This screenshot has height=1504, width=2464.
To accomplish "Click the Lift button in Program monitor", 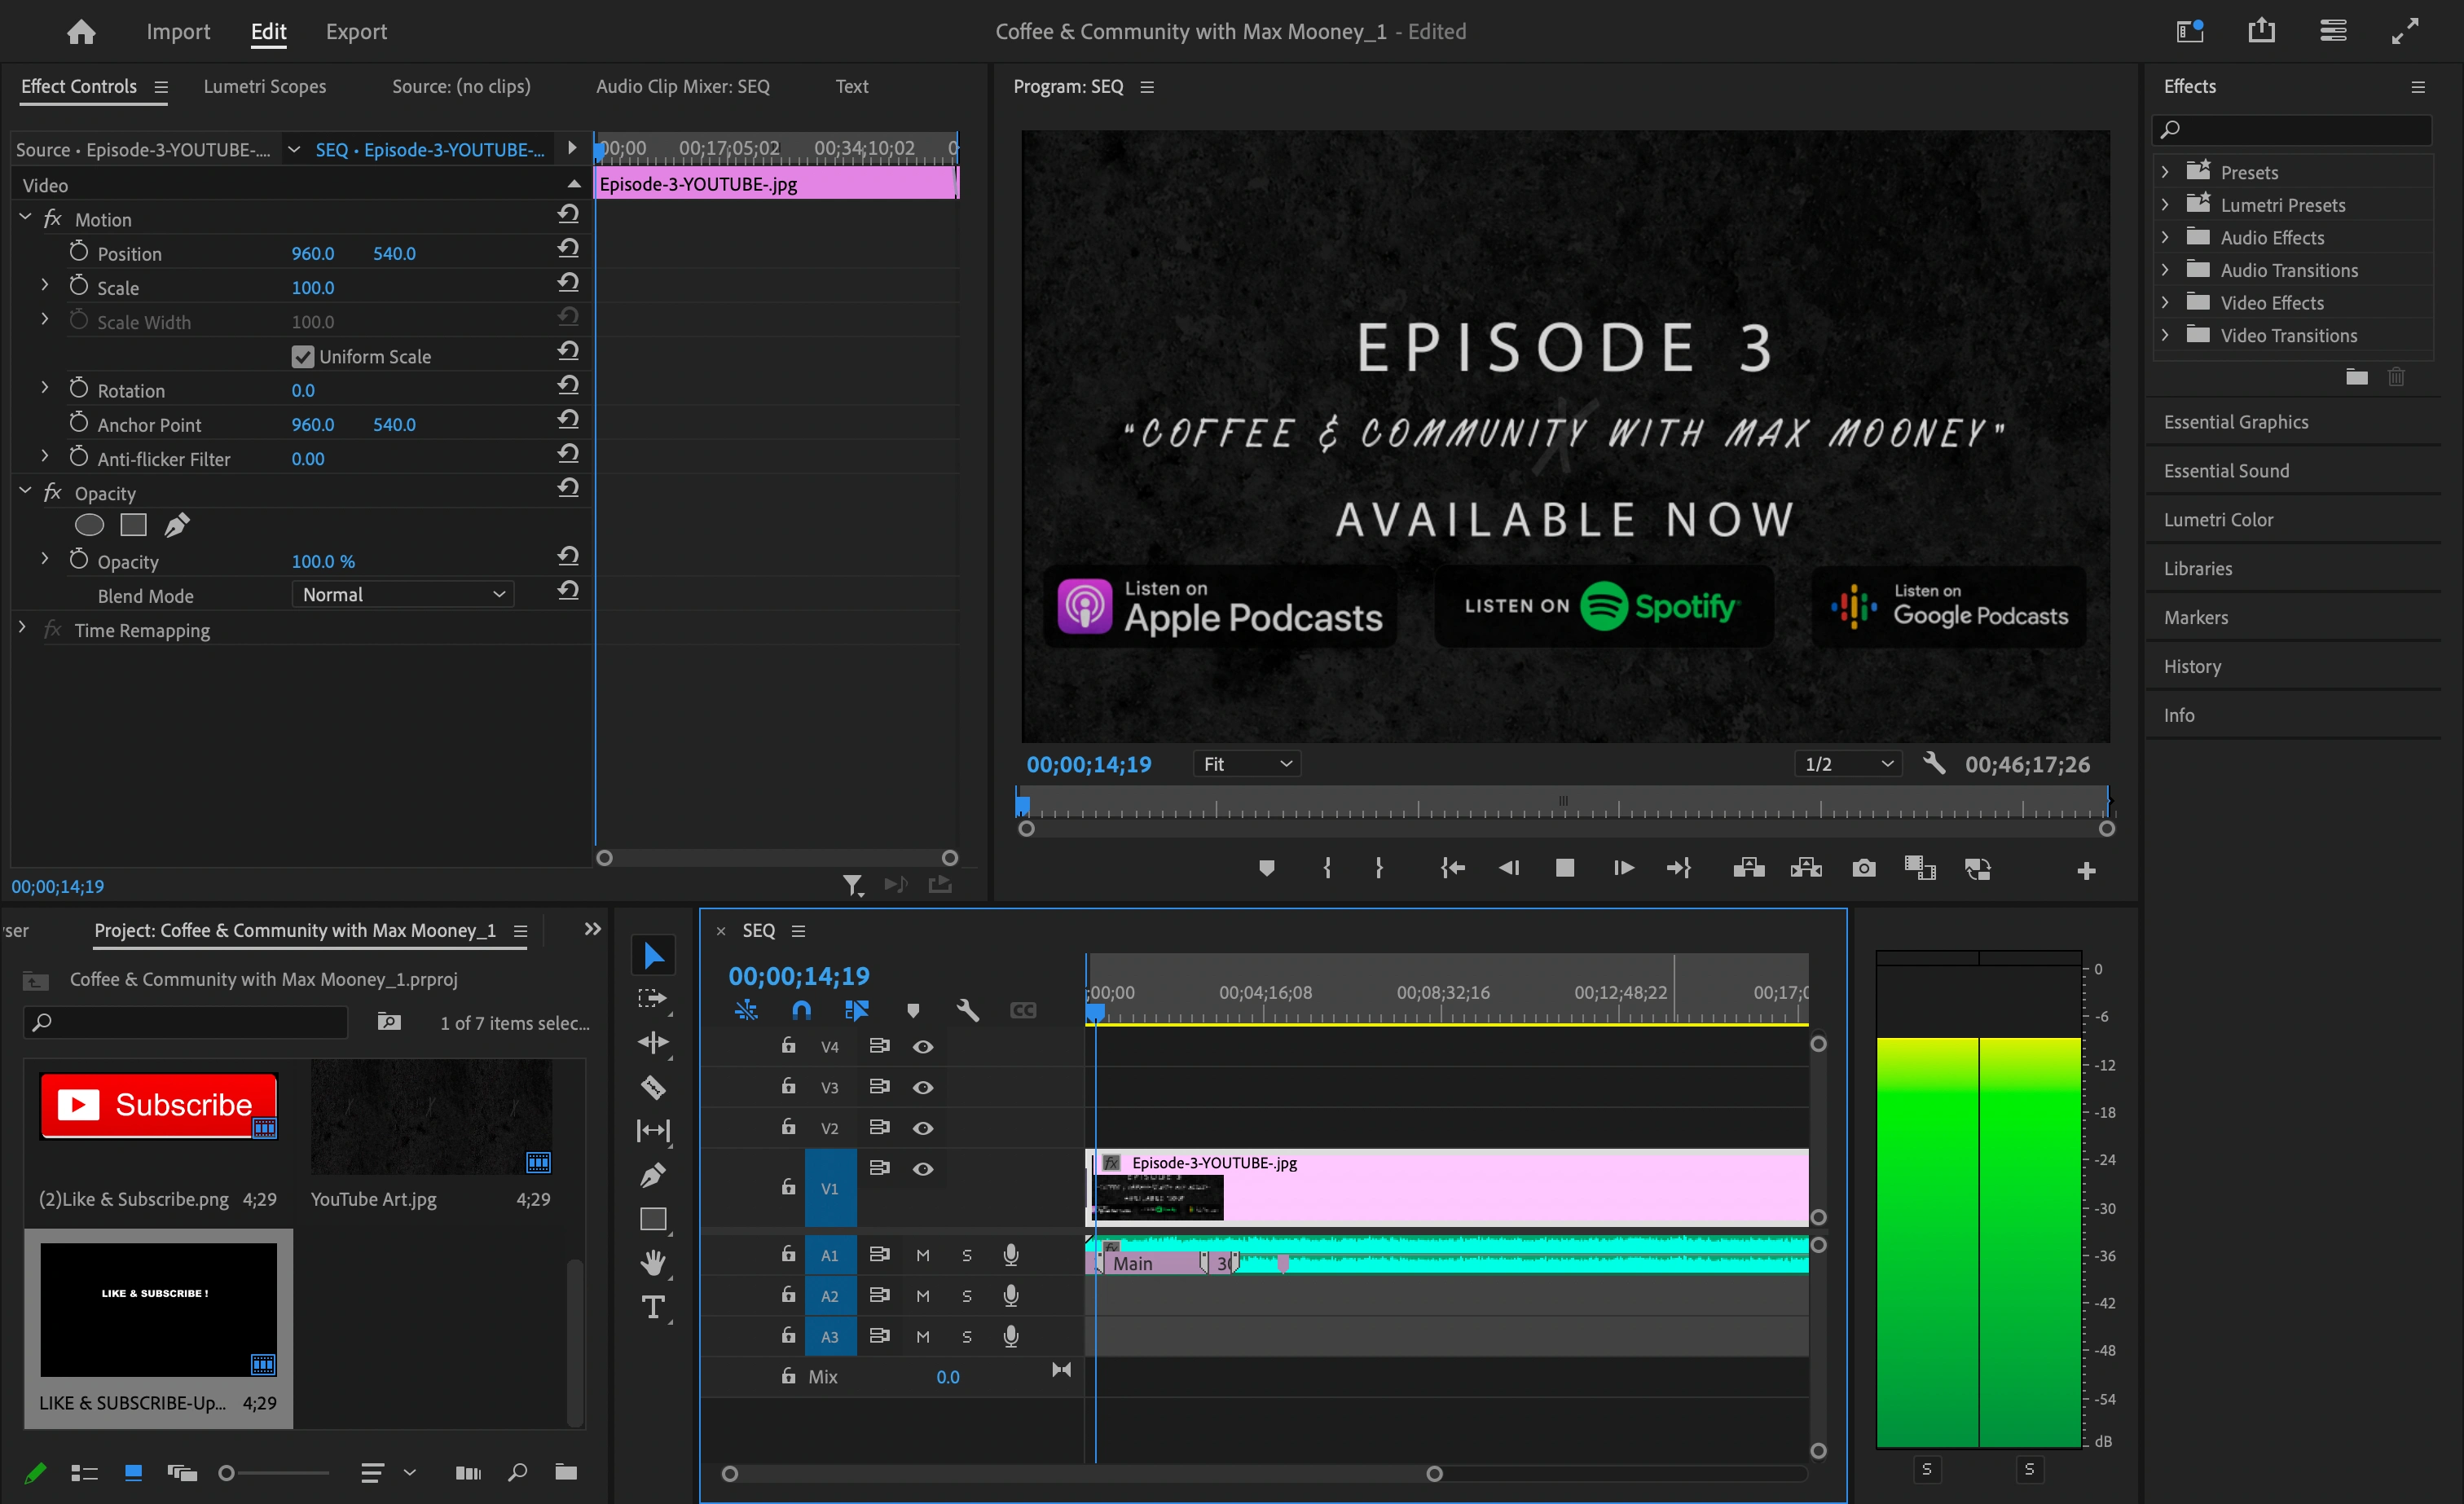I will (x=1748, y=868).
